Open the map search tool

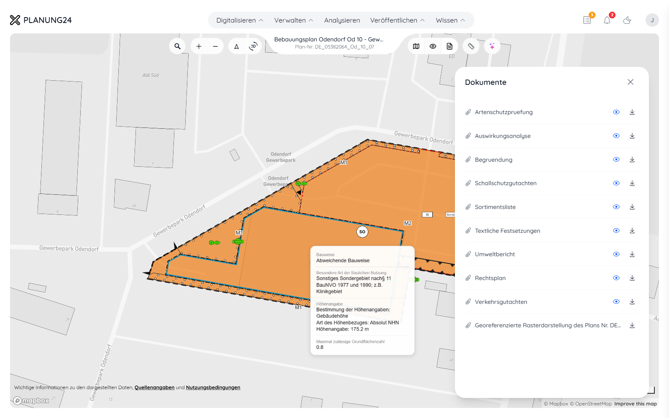(x=177, y=46)
